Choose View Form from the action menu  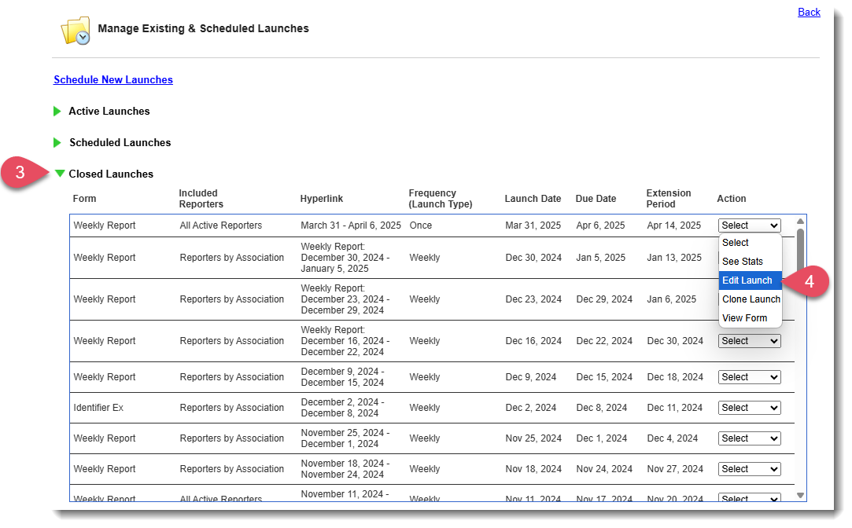750,318
